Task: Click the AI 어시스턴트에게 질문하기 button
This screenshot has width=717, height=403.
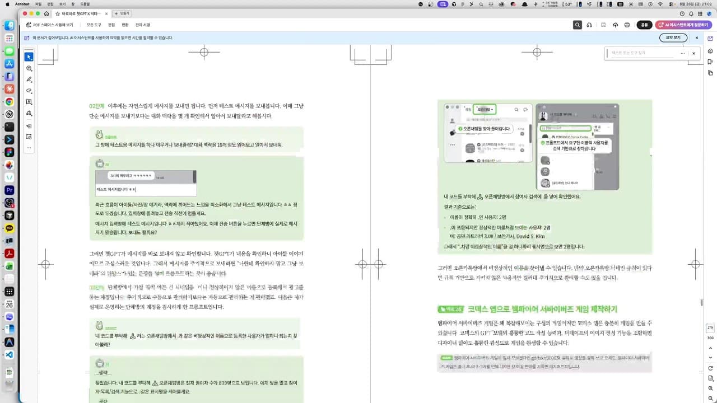Action: (x=682, y=25)
